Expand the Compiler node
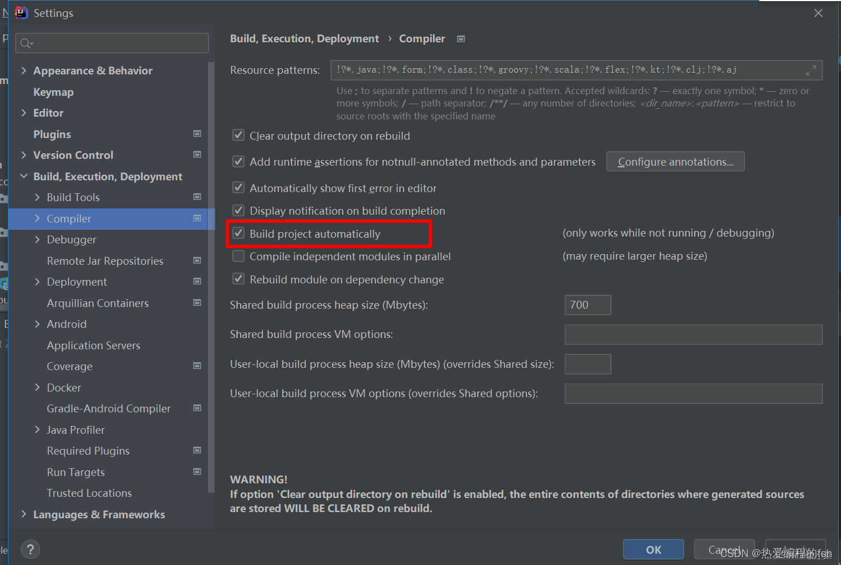 tap(37, 219)
